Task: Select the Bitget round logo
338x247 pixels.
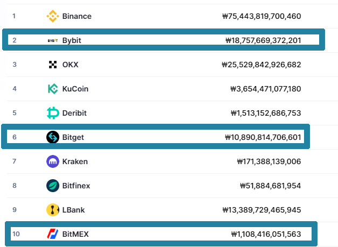Action: click(52, 137)
